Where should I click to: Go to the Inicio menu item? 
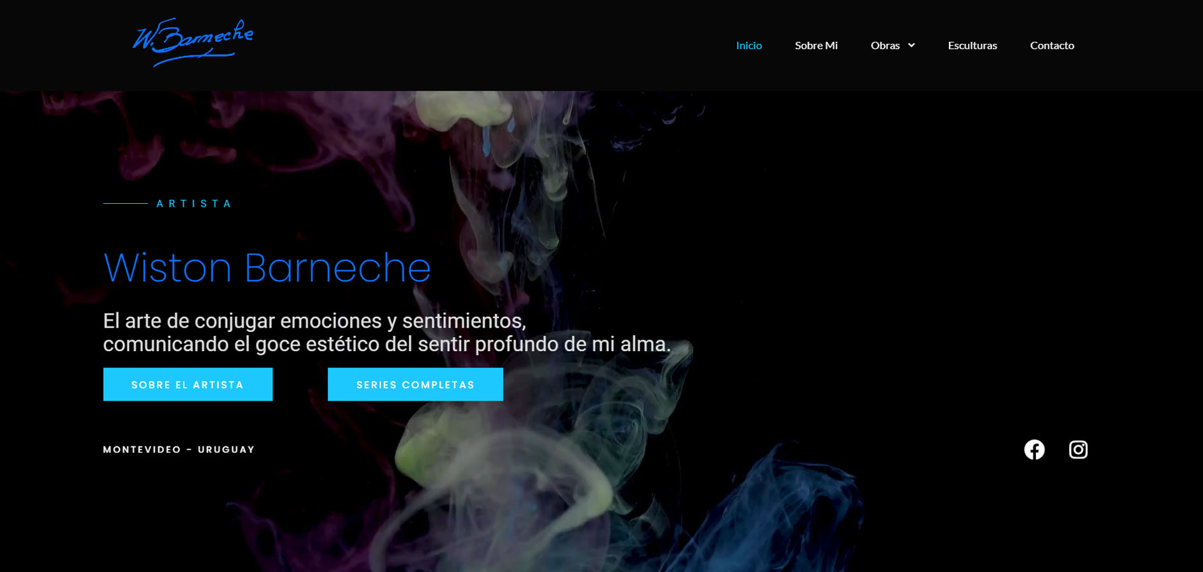point(748,45)
